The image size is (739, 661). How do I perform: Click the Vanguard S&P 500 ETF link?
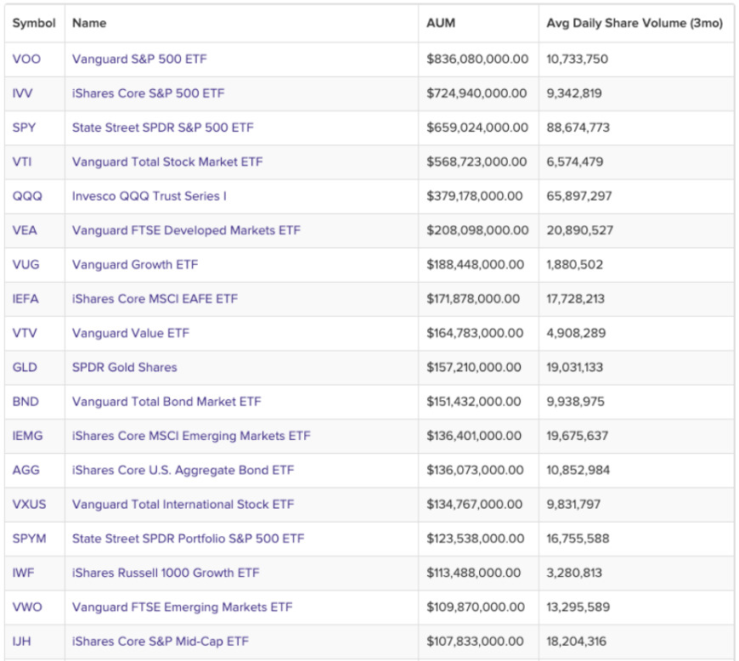tap(139, 59)
